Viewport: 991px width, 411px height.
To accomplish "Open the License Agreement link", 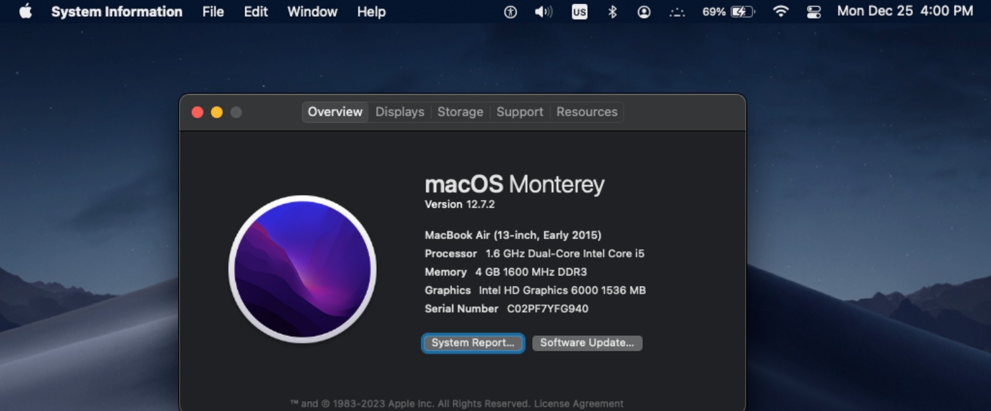I will click(x=578, y=404).
